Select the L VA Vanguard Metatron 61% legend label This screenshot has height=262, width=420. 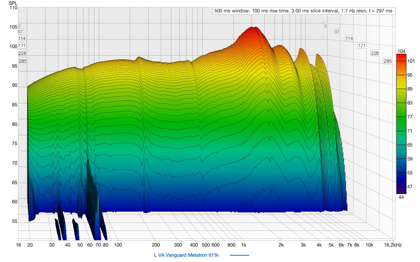[186, 255]
